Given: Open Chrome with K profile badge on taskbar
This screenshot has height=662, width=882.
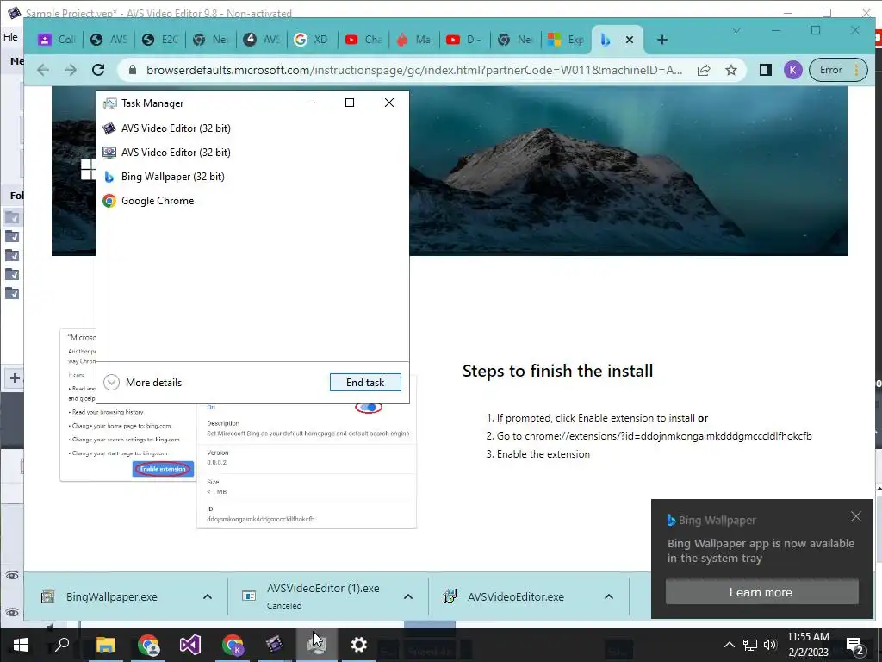Looking at the screenshot, I should tap(233, 645).
